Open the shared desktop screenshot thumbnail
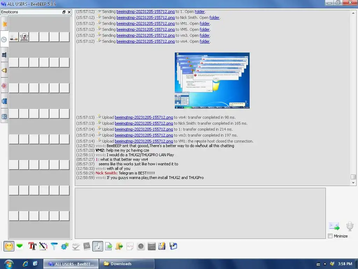 [212, 81]
